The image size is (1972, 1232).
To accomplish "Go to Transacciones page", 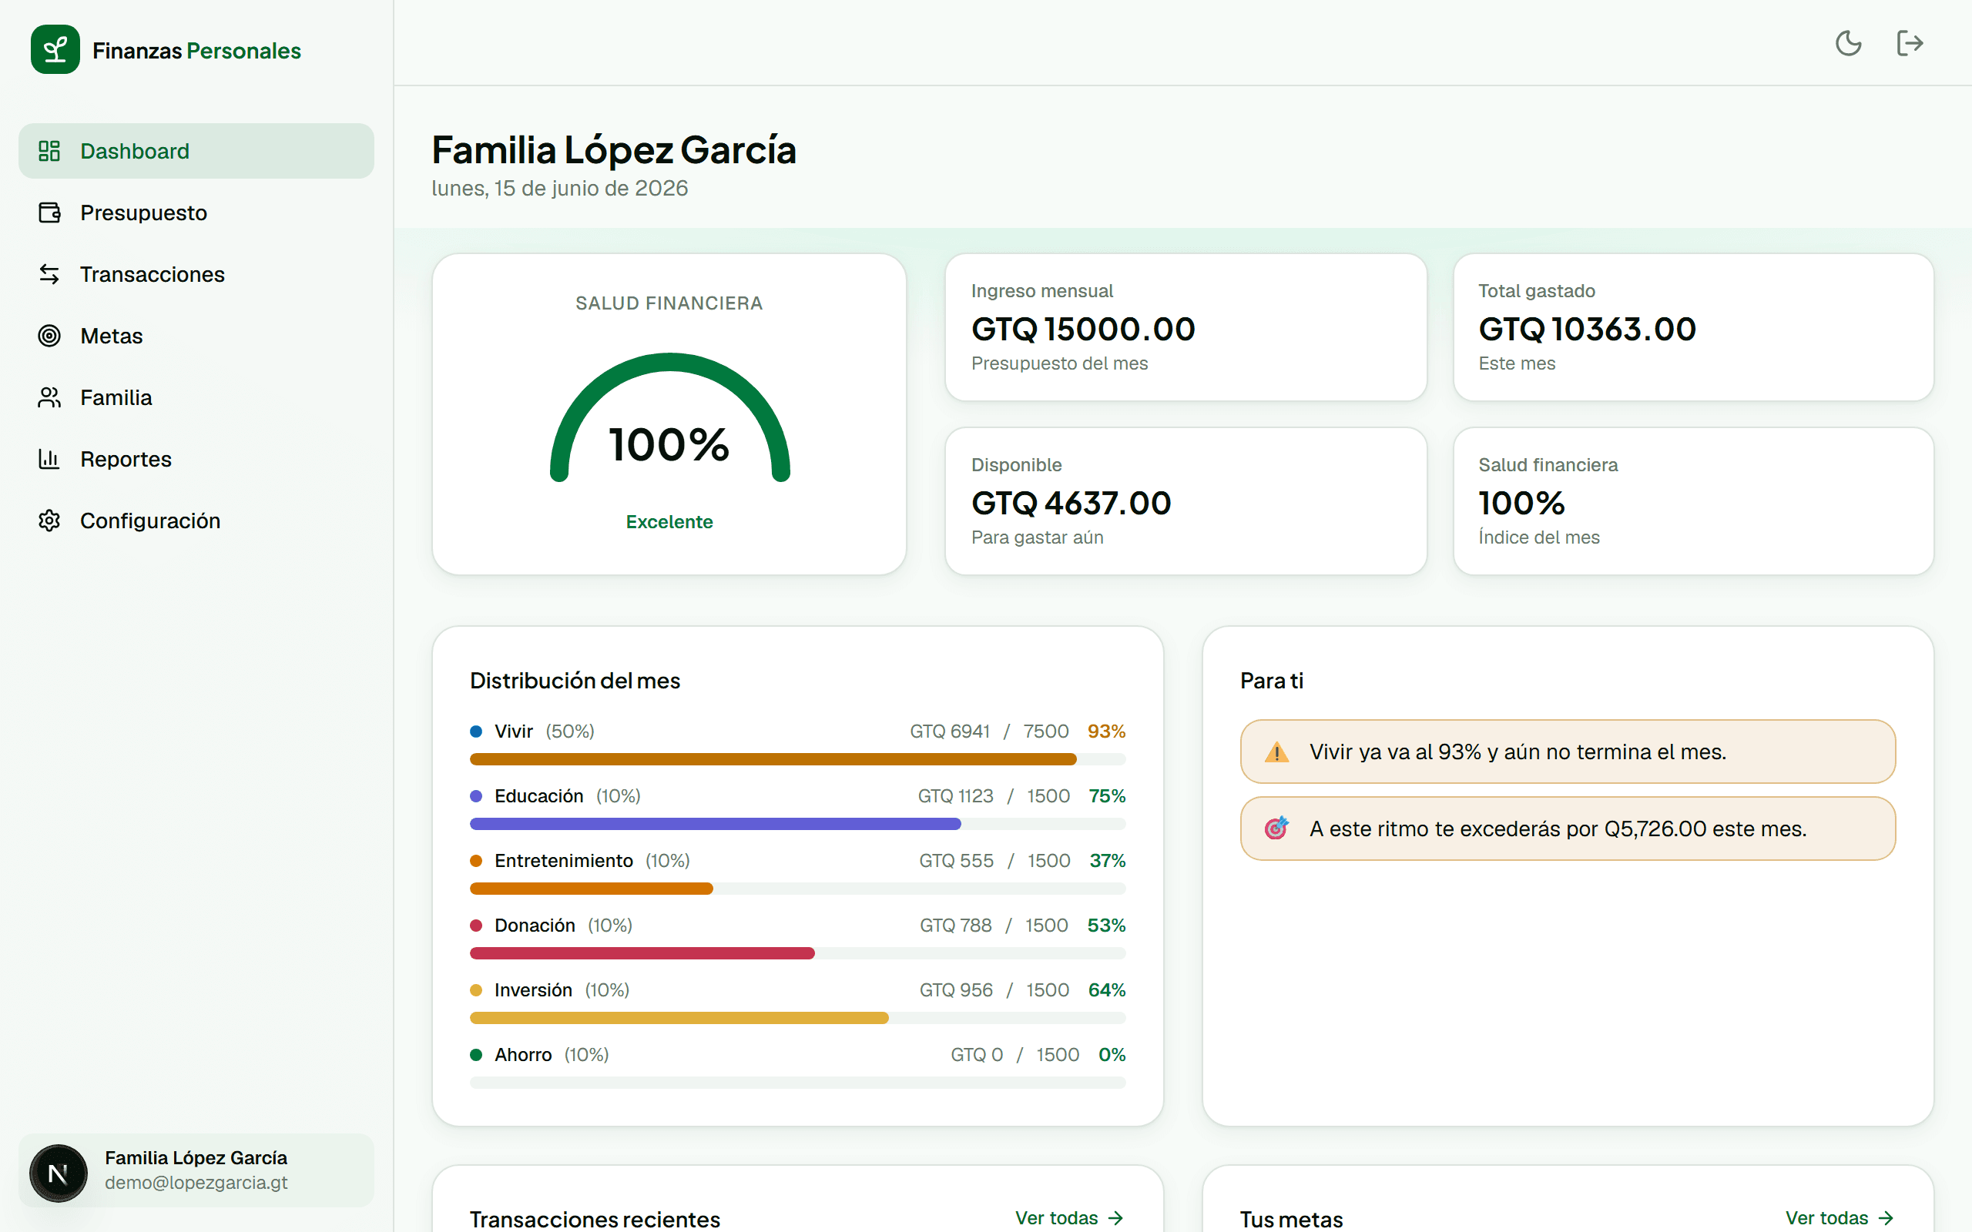I will point(196,275).
